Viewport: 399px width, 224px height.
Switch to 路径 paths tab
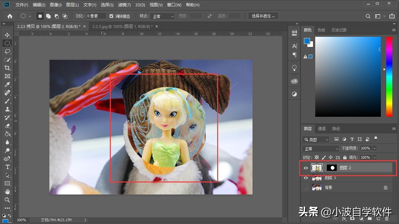coord(336,128)
